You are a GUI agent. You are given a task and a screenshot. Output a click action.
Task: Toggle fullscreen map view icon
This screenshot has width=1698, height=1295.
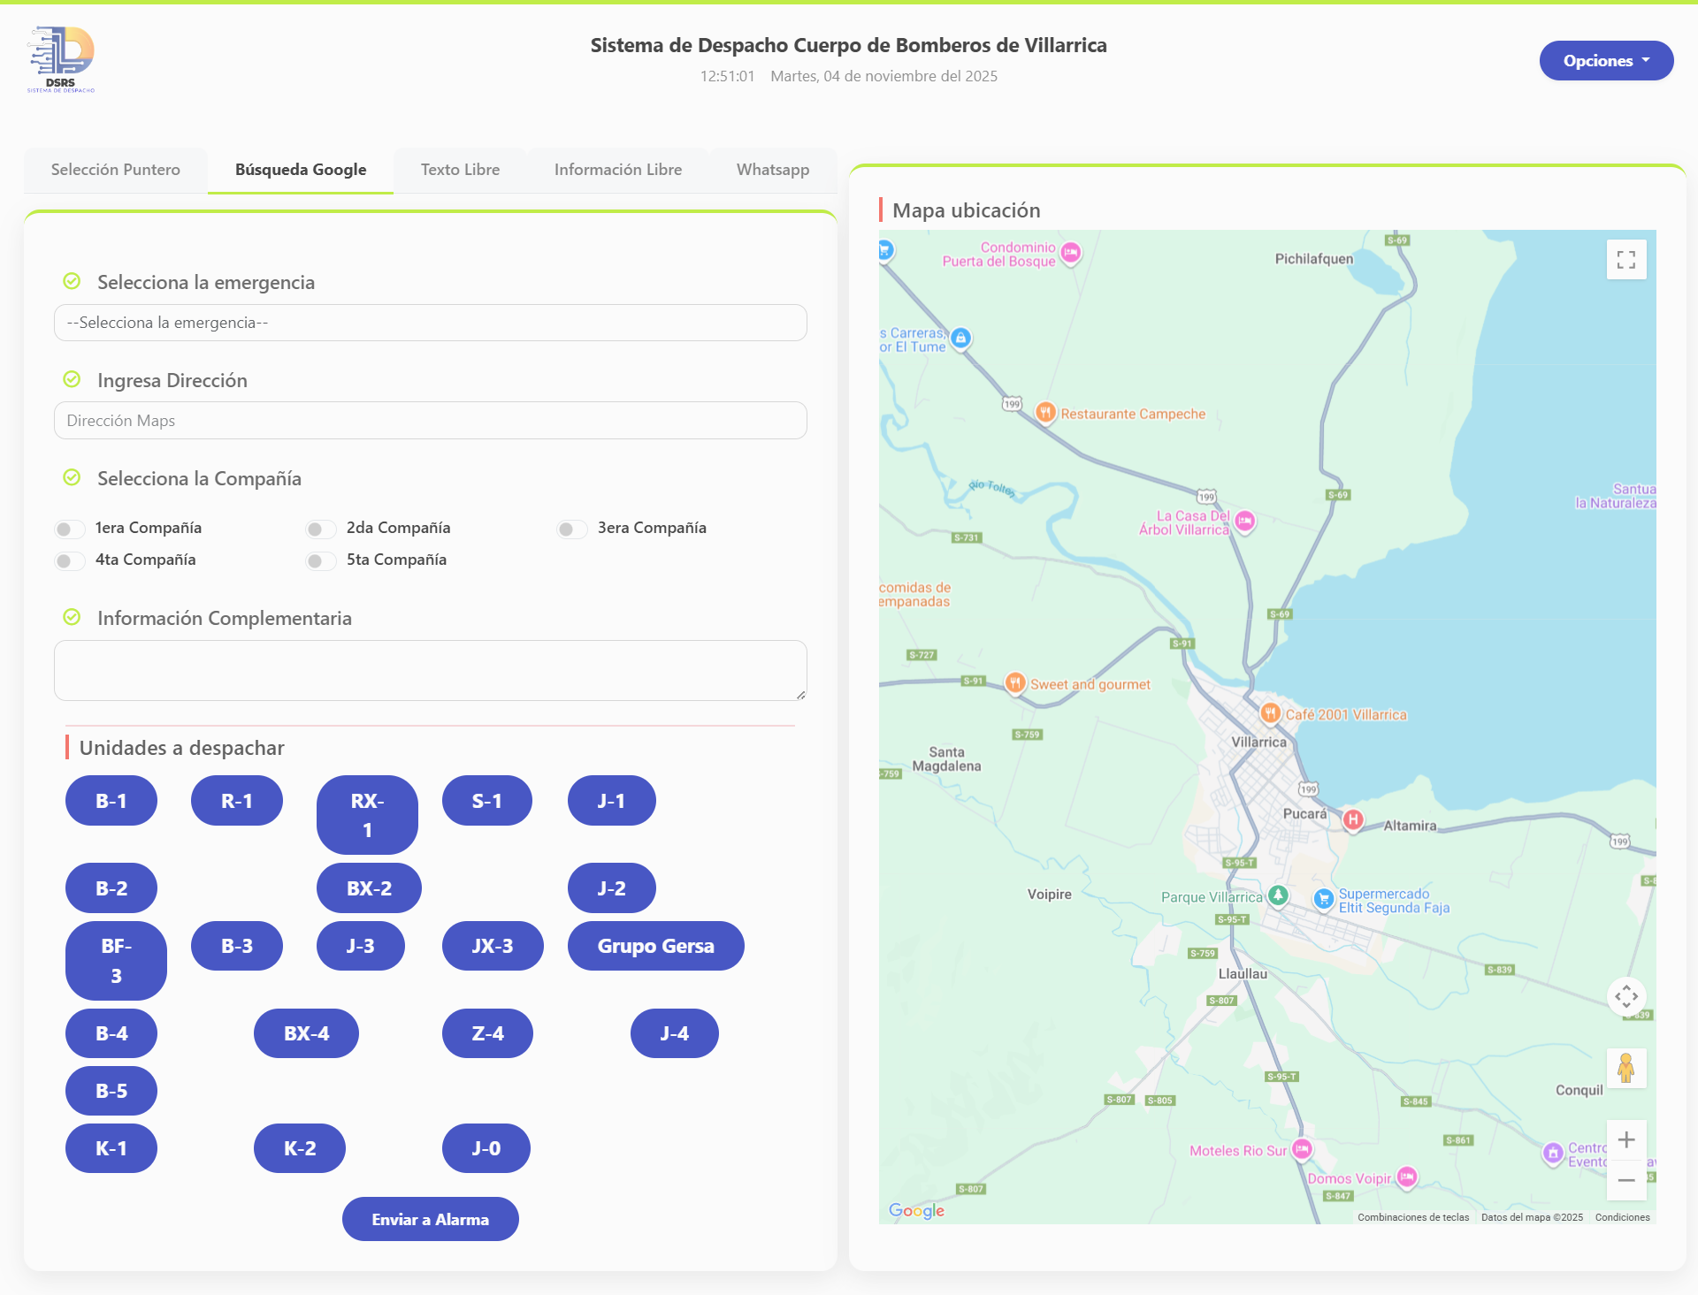[1625, 260]
